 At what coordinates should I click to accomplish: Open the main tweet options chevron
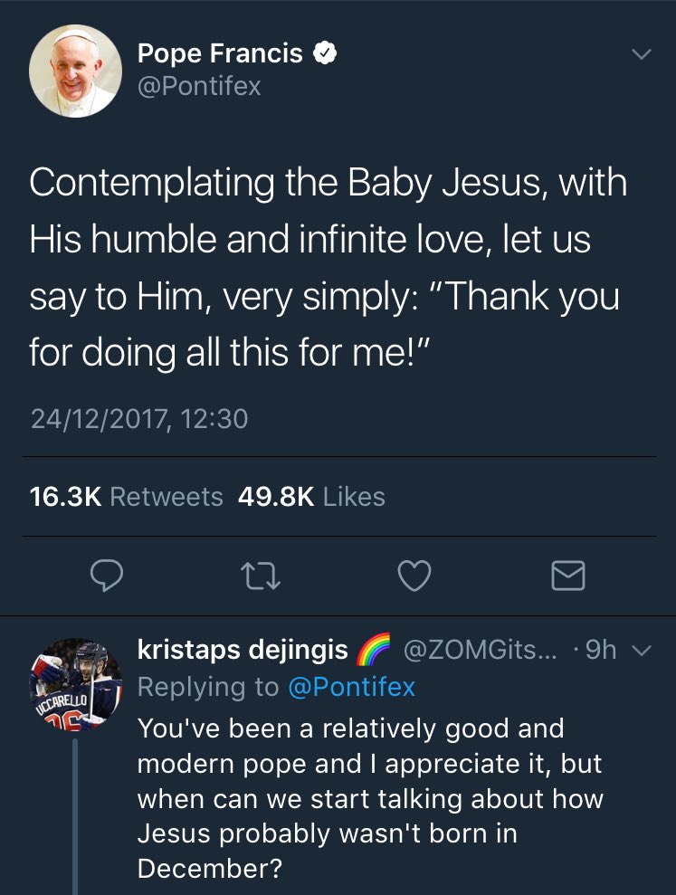[x=641, y=54]
